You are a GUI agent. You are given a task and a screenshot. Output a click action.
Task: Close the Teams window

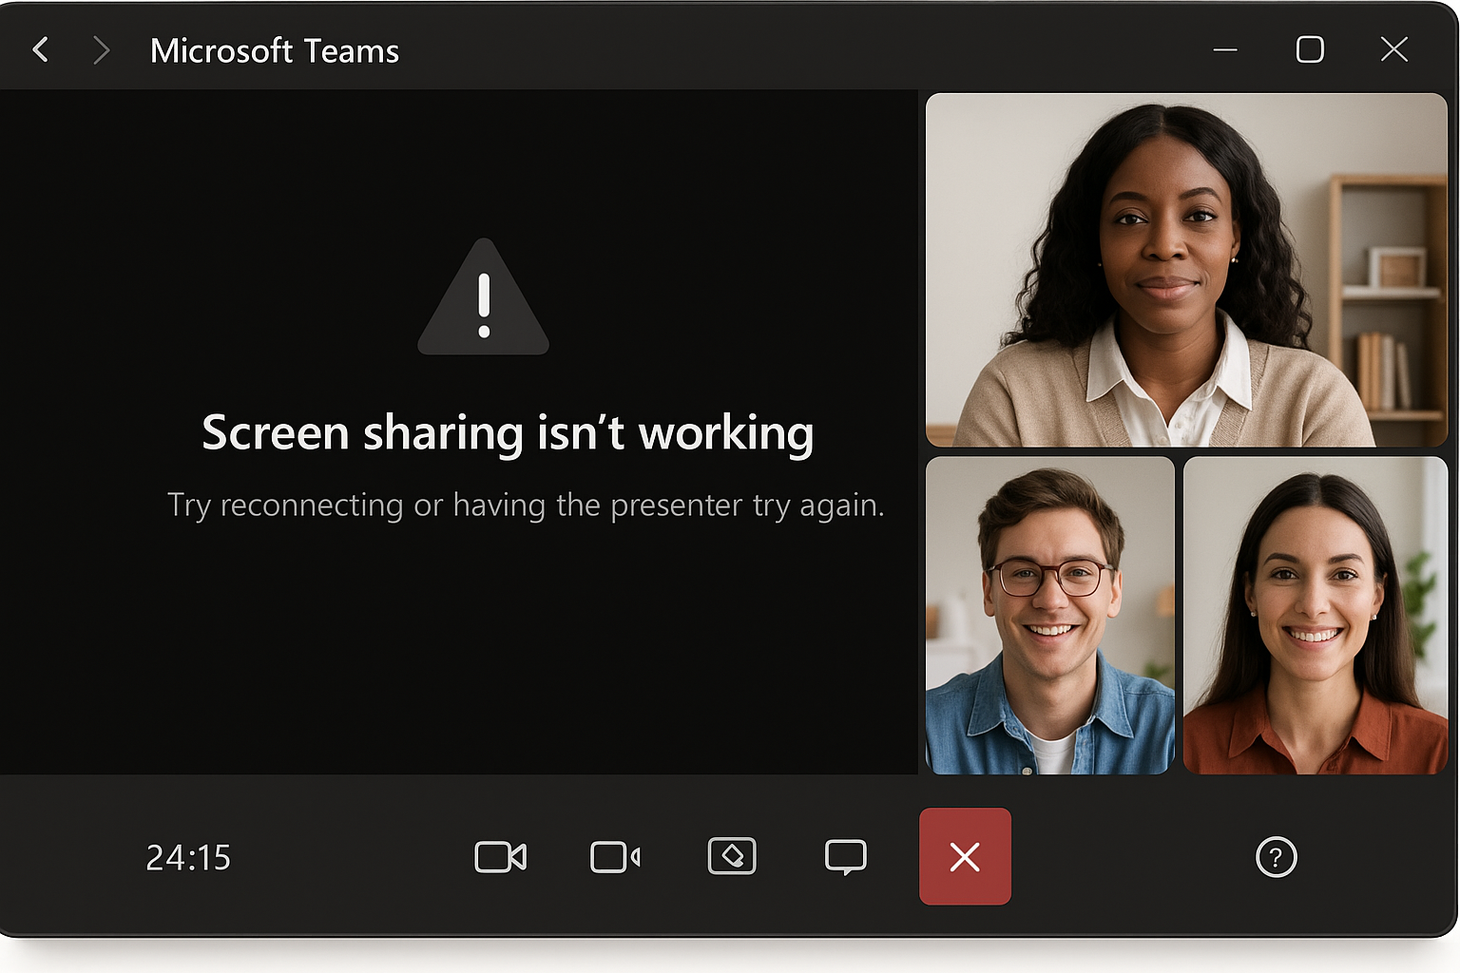1393,49
